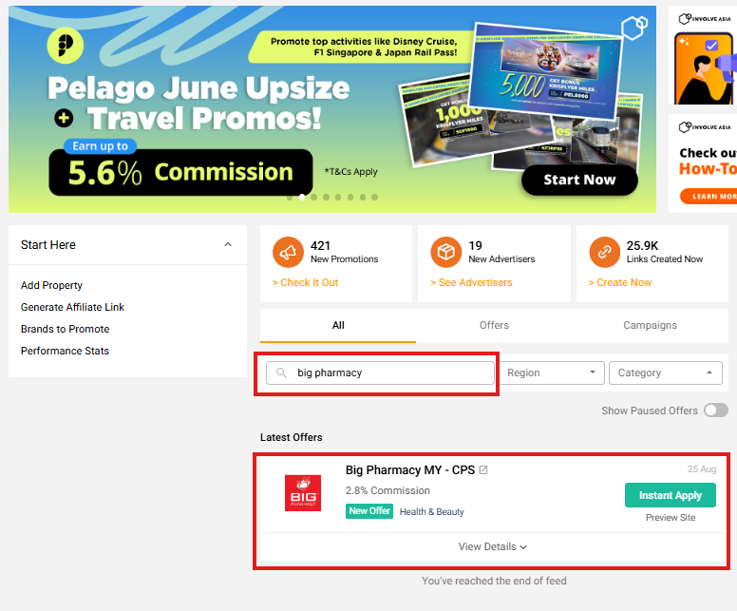Switch to the Campaigns tab

click(650, 325)
